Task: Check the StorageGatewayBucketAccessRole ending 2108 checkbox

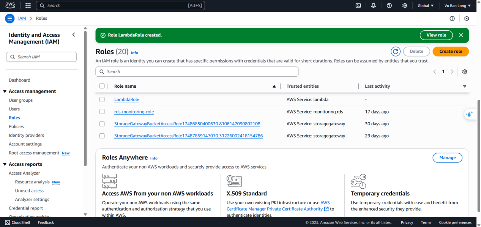Action: pos(102,124)
